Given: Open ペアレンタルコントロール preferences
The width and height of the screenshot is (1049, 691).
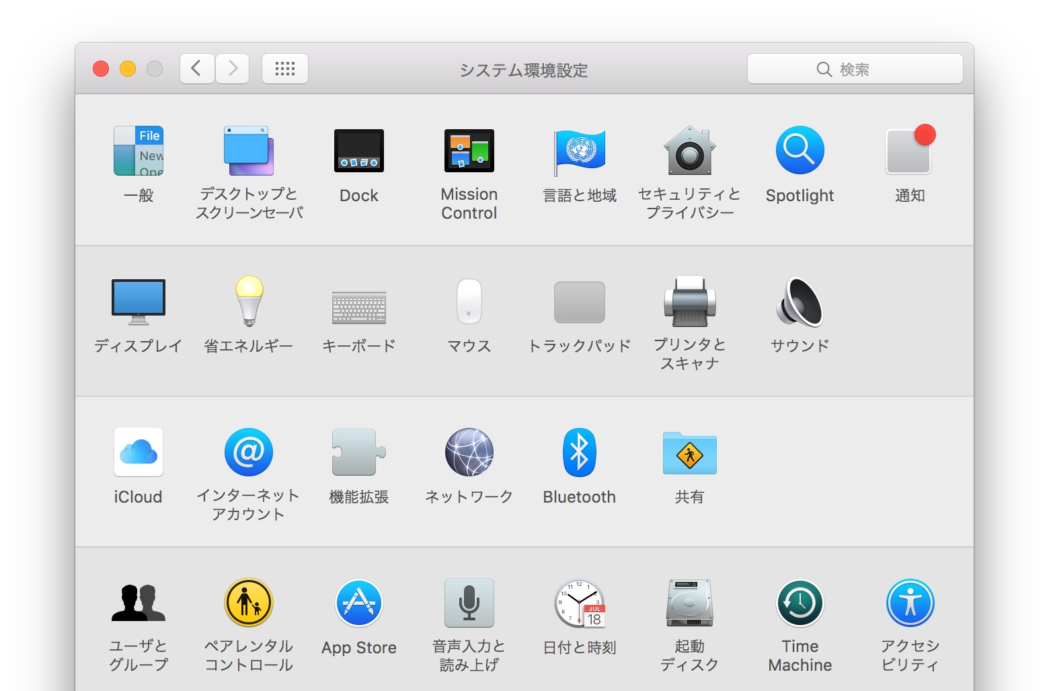Looking at the screenshot, I should tap(249, 603).
